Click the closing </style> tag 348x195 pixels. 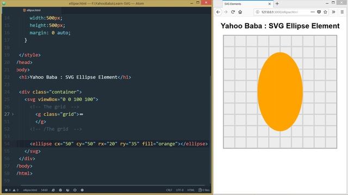[30, 55]
